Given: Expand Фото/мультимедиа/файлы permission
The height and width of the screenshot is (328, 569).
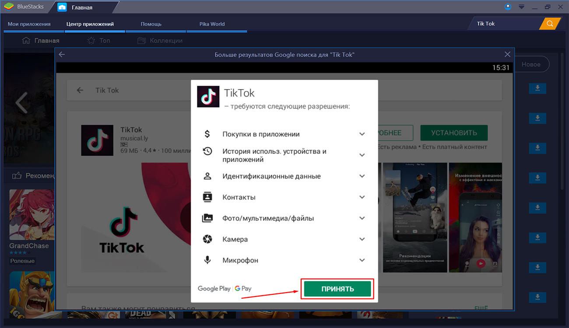Looking at the screenshot, I should (x=362, y=218).
